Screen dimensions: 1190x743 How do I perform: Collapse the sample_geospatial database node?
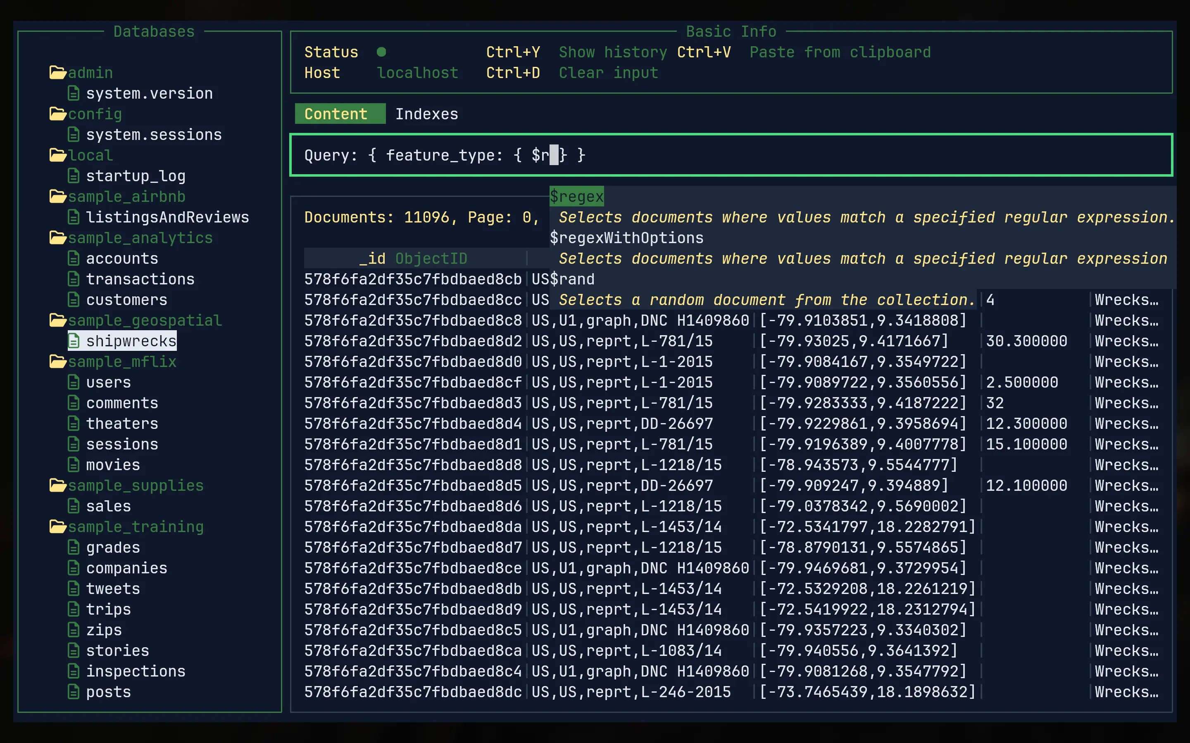pyautogui.click(x=145, y=320)
